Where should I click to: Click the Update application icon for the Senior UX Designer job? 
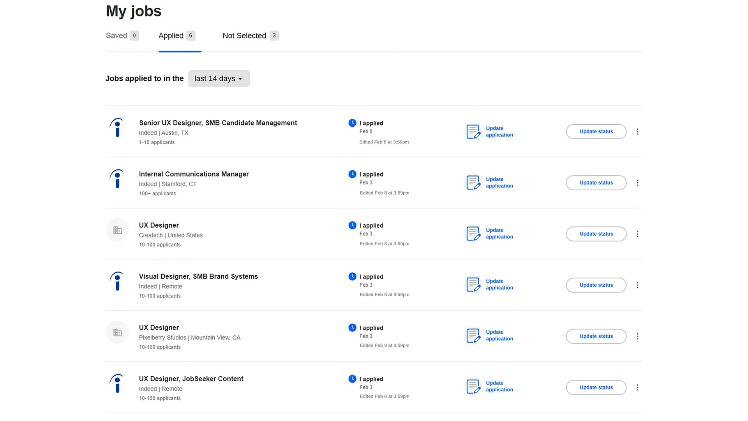[x=473, y=131]
